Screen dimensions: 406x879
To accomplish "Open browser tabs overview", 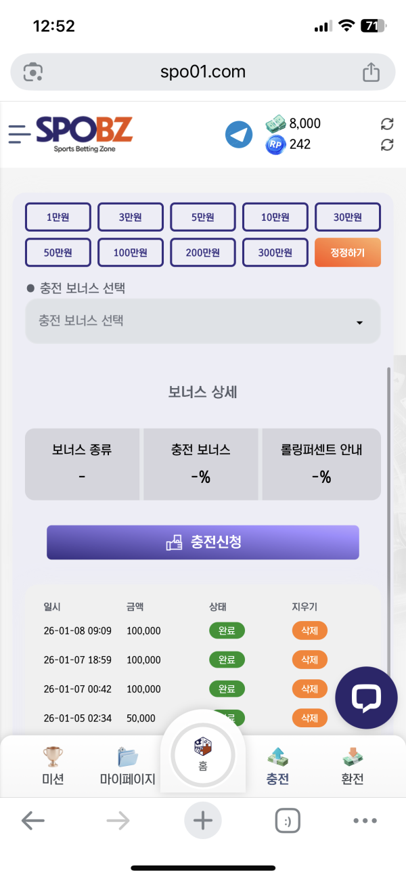I will pos(288,821).
